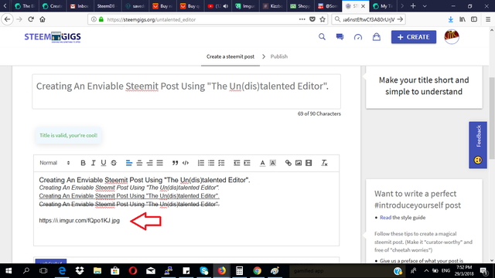Align text right
The image size is (495, 278).
(149, 163)
